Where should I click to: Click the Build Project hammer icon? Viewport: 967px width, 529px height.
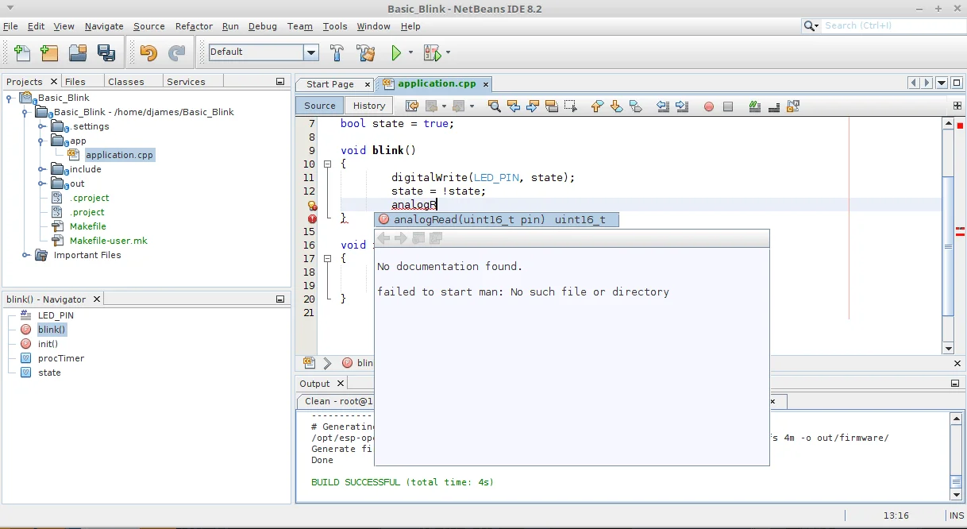pos(337,52)
